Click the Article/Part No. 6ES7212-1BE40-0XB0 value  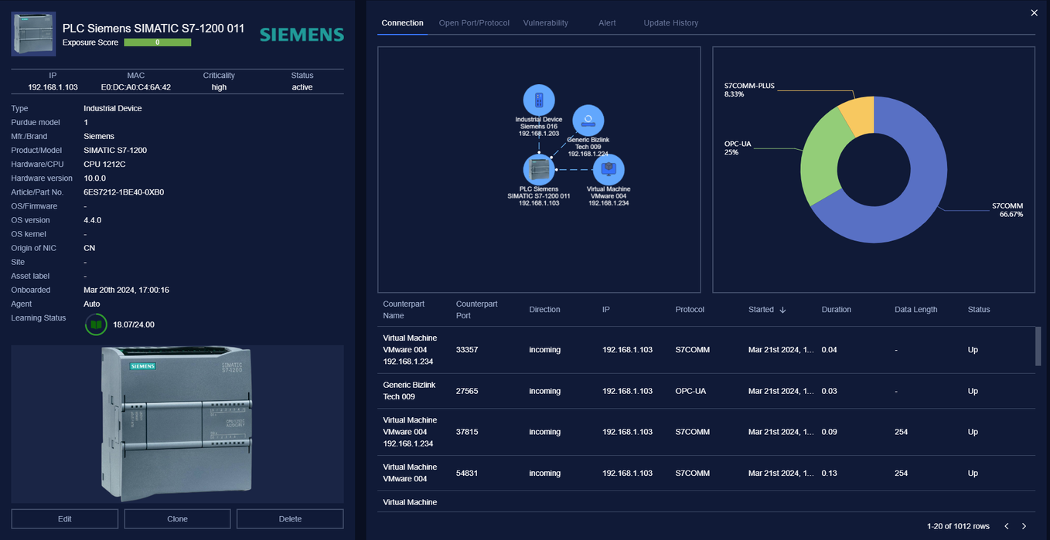(x=124, y=192)
